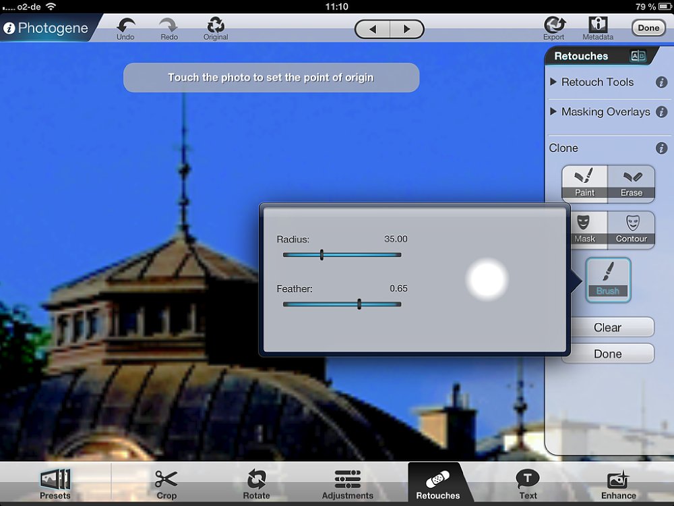Enable the Mask display mode
This screenshot has height=506, width=674.
[x=584, y=229]
